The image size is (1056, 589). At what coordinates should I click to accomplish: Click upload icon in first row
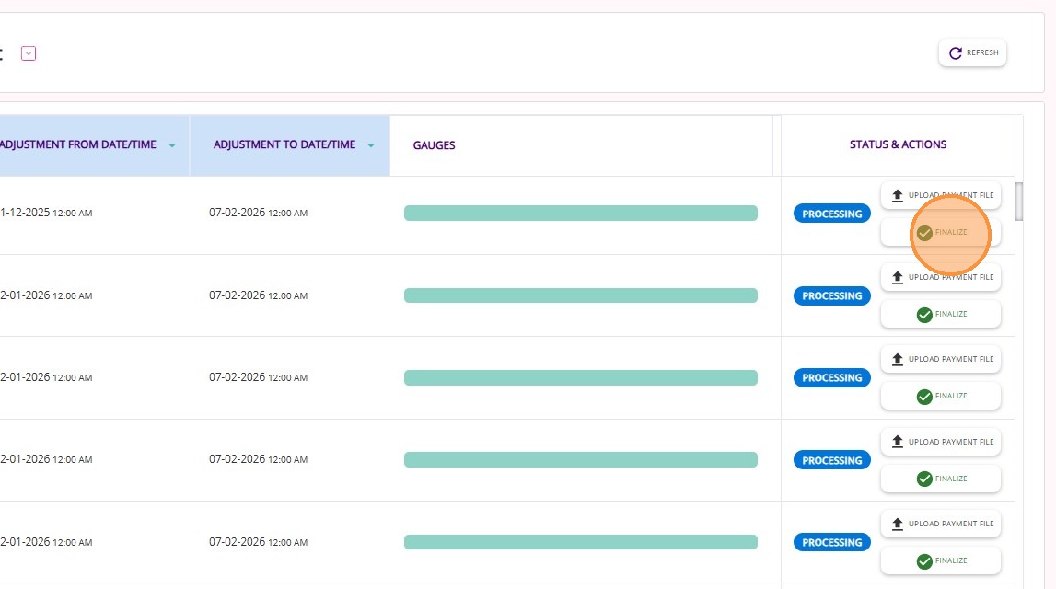point(898,195)
